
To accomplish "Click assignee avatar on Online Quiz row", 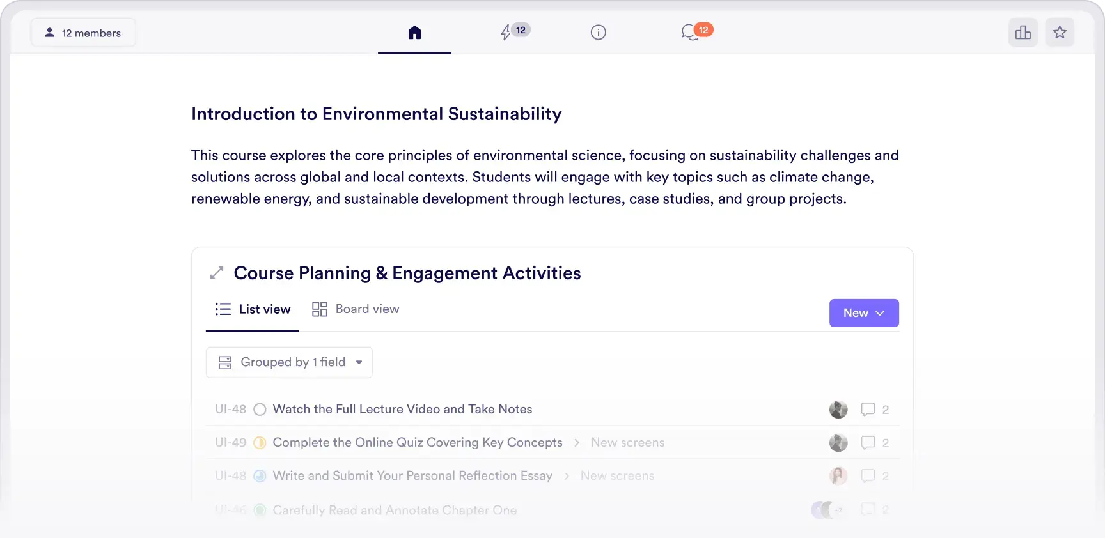I will pyautogui.click(x=838, y=443).
